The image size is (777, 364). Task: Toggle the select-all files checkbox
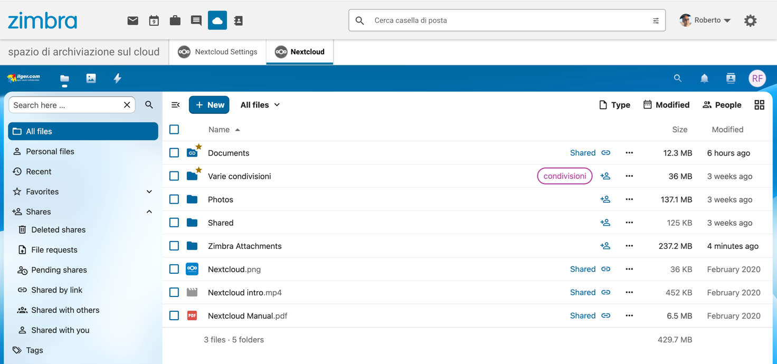coord(174,130)
